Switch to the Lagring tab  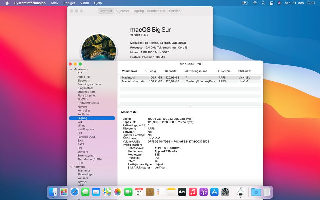pyautogui.click(x=138, y=11)
